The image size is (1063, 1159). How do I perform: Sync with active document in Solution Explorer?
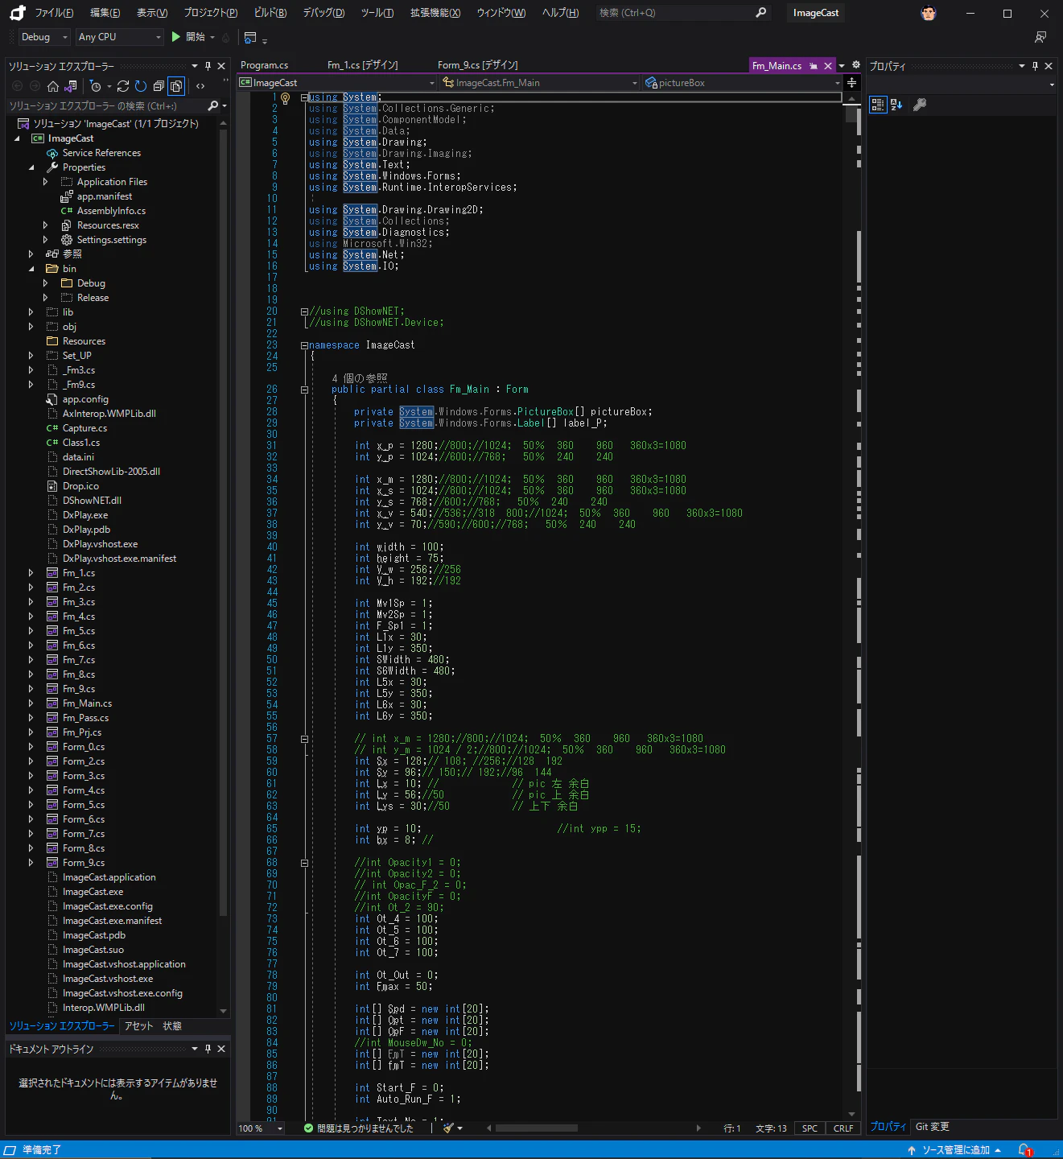pos(123,86)
